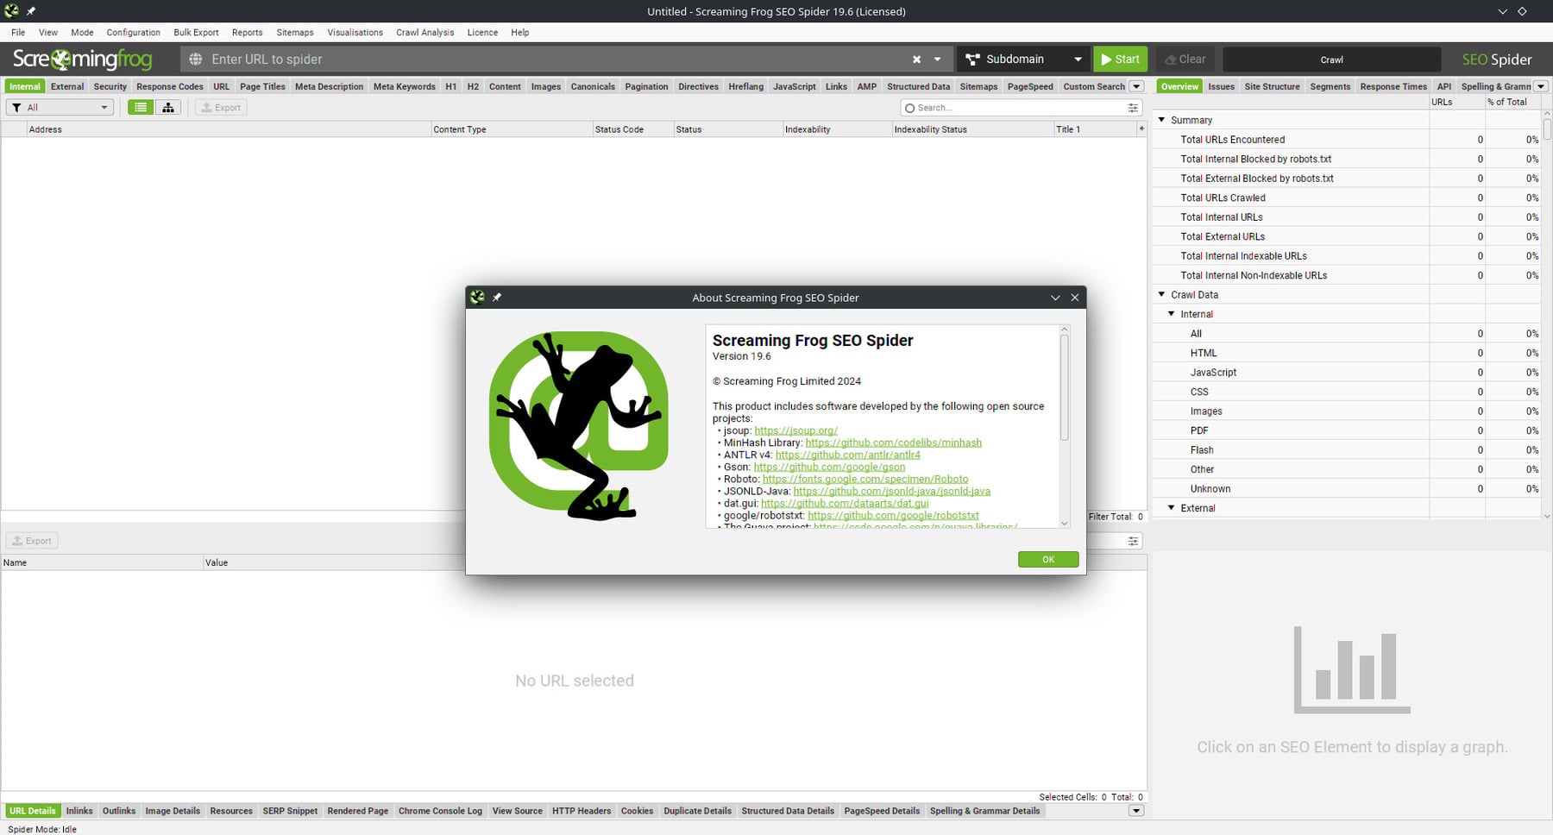This screenshot has height=835, width=1553.
Task: Open the google/gson GitHub link
Action: pyautogui.click(x=829, y=467)
